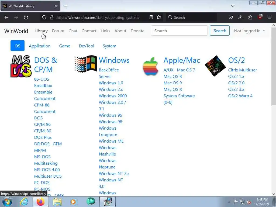Image resolution: width=276 pixels, height=207 pixels.
Task: Open the Apple/Mac heading link
Action: pyautogui.click(x=182, y=60)
